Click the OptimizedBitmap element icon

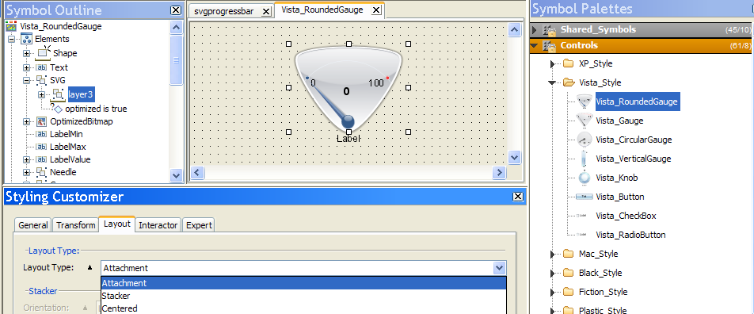pos(41,121)
